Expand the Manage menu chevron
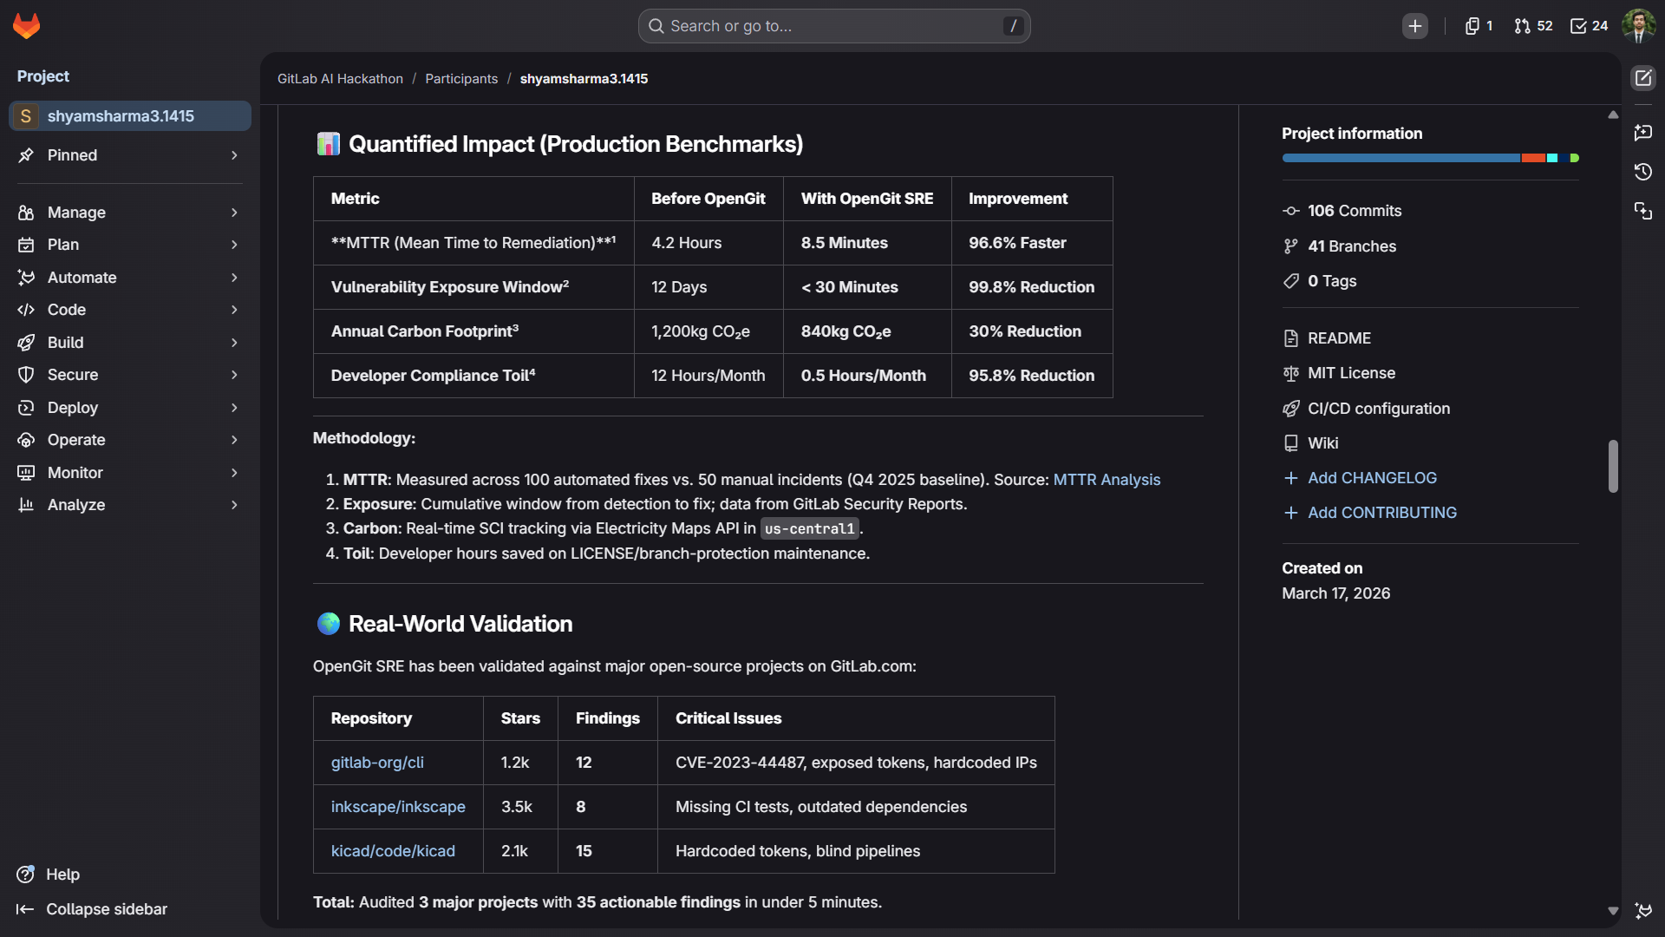 (x=234, y=213)
